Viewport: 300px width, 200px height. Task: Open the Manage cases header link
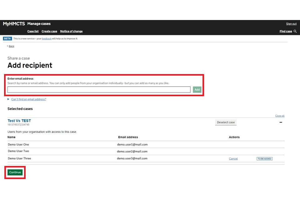tap(39, 24)
